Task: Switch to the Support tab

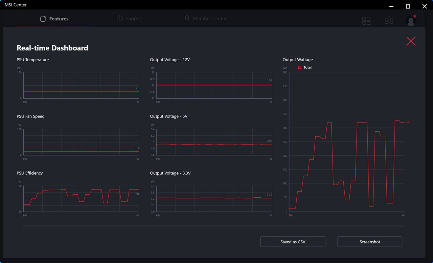Action: [130, 19]
